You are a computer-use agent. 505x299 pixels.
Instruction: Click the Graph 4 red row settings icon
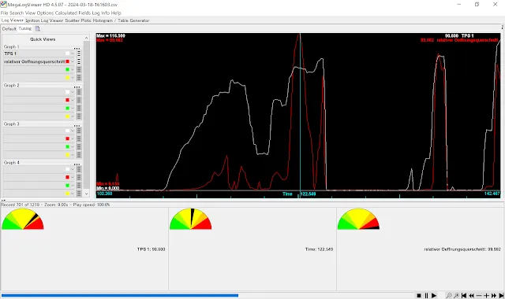click(79, 177)
